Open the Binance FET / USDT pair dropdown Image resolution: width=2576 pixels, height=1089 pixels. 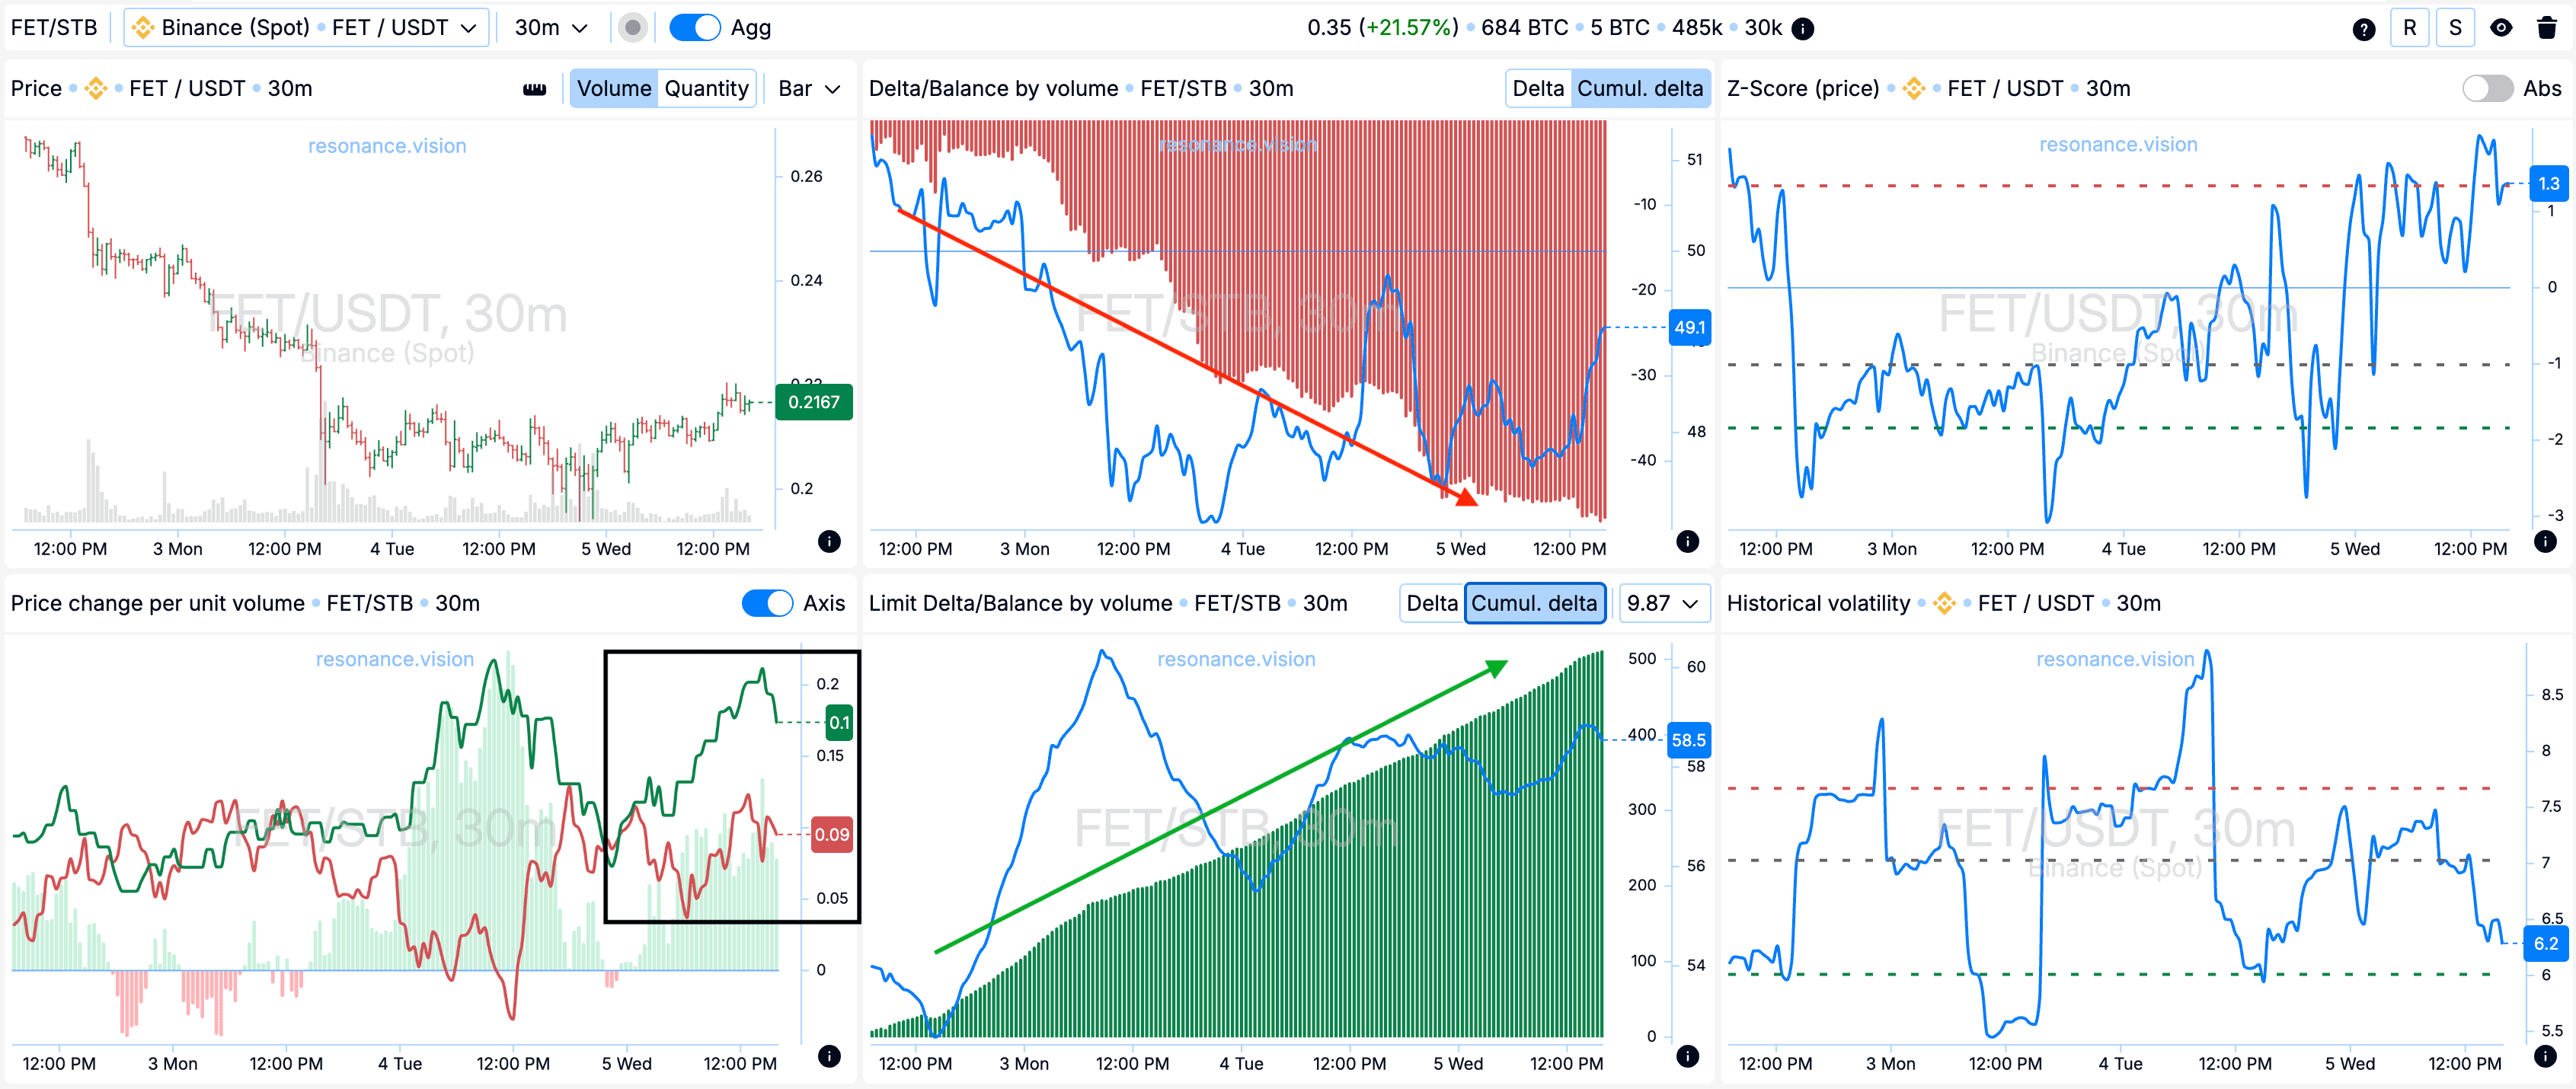click(307, 28)
